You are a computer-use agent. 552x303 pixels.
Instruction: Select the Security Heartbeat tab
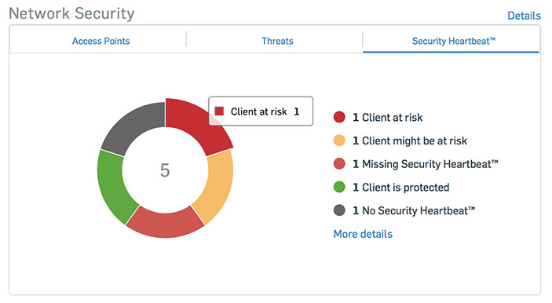pyautogui.click(x=454, y=41)
